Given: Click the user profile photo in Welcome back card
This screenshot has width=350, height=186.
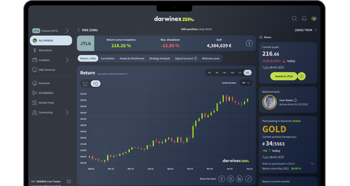Looking at the screenshot, I should [269, 102].
